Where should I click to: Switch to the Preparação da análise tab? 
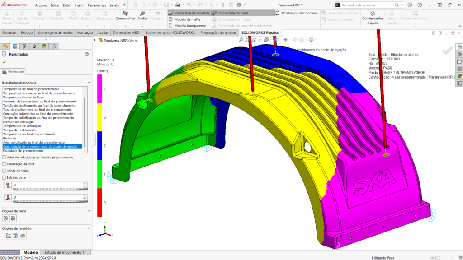coord(219,33)
